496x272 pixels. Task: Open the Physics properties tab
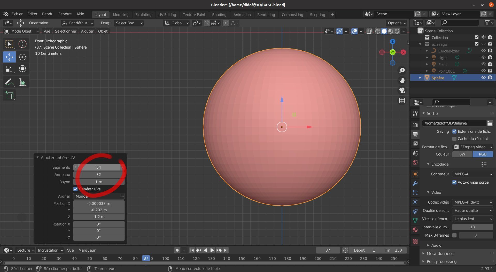click(415, 202)
